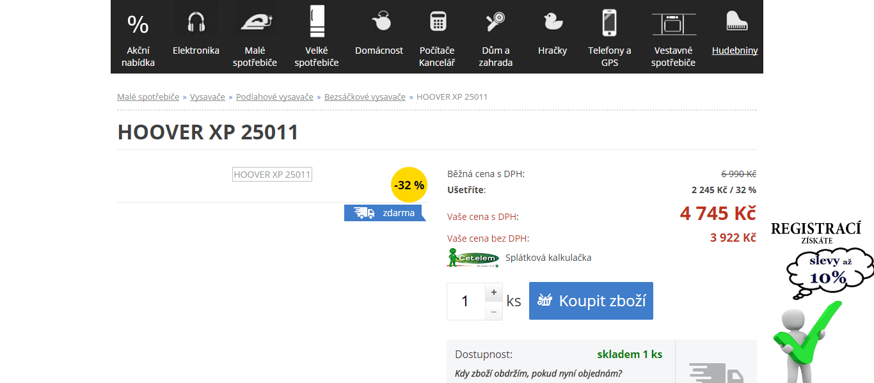Click the headphones icon for Elektronika
874x383 pixels.
[x=196, y=22]
